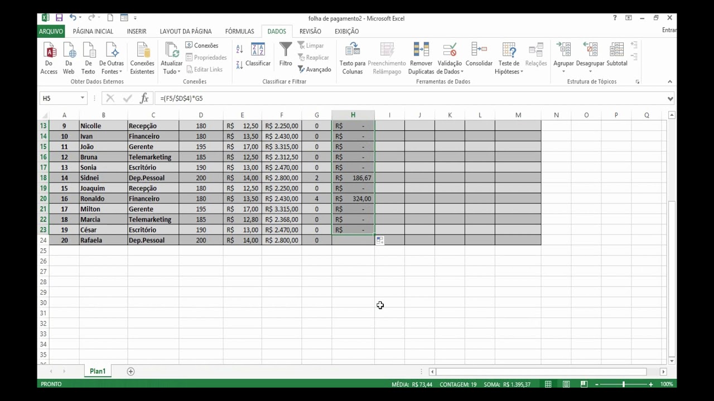The height and width of the screenshot is (401, 714).
Task: Click the fx insert function icon
Action: tap(144, 98)
